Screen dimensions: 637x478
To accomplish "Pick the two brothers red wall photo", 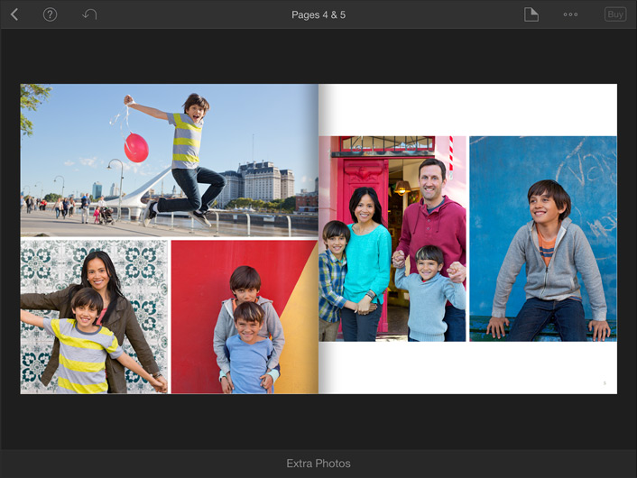I will [244, 316].
